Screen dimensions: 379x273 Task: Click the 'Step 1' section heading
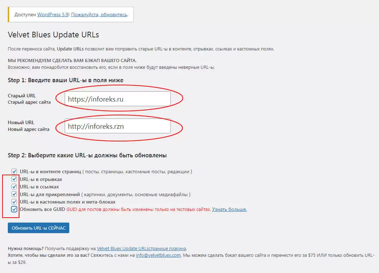click(x=65, y=80)
